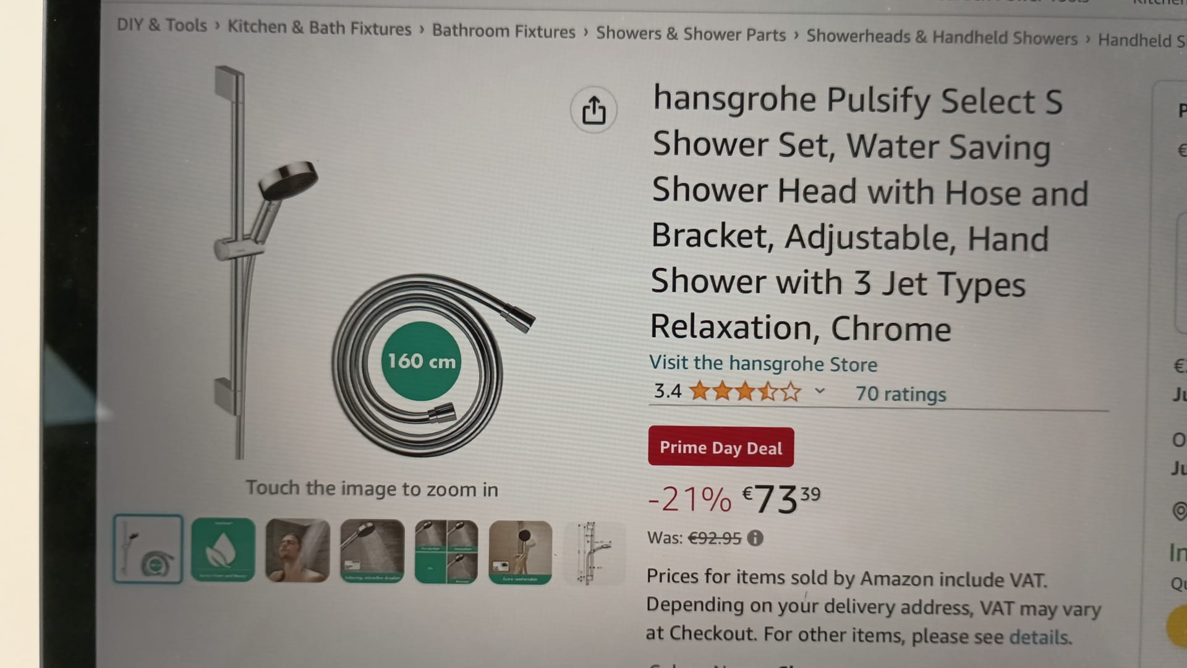Go to DIY & Tools breadcrumb

tap(162, 25)
